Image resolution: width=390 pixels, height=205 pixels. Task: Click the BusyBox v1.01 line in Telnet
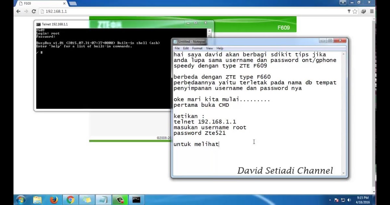98,43
